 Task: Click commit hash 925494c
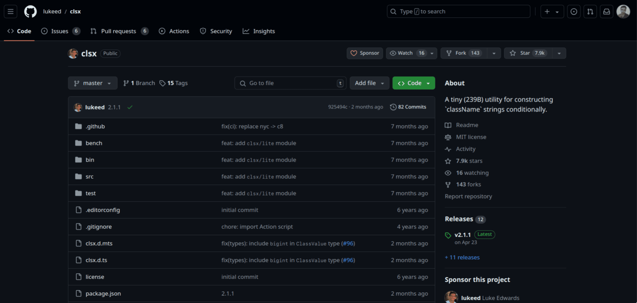[338, 107]
